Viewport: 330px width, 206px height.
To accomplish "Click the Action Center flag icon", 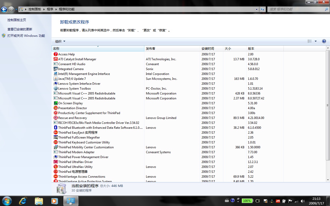I will [x=290, y=201].
